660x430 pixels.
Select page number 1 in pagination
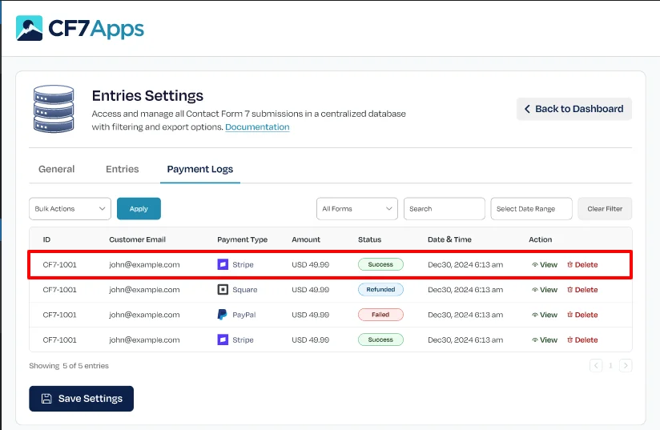(x=610, y=365)
